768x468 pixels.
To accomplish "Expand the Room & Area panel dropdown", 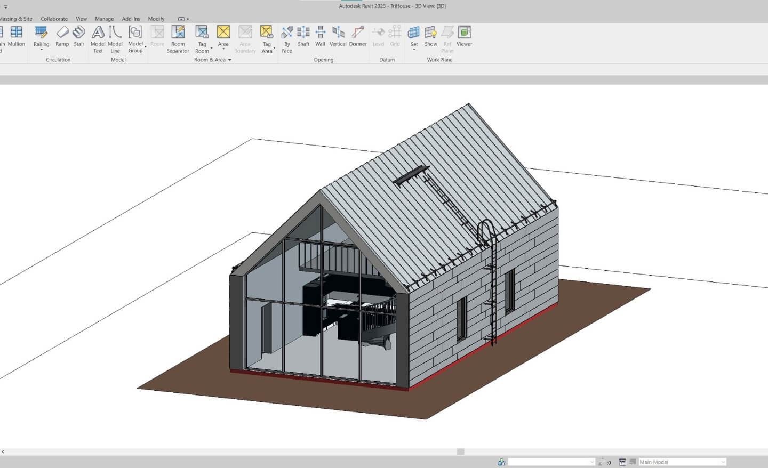I will coord(230,60).
